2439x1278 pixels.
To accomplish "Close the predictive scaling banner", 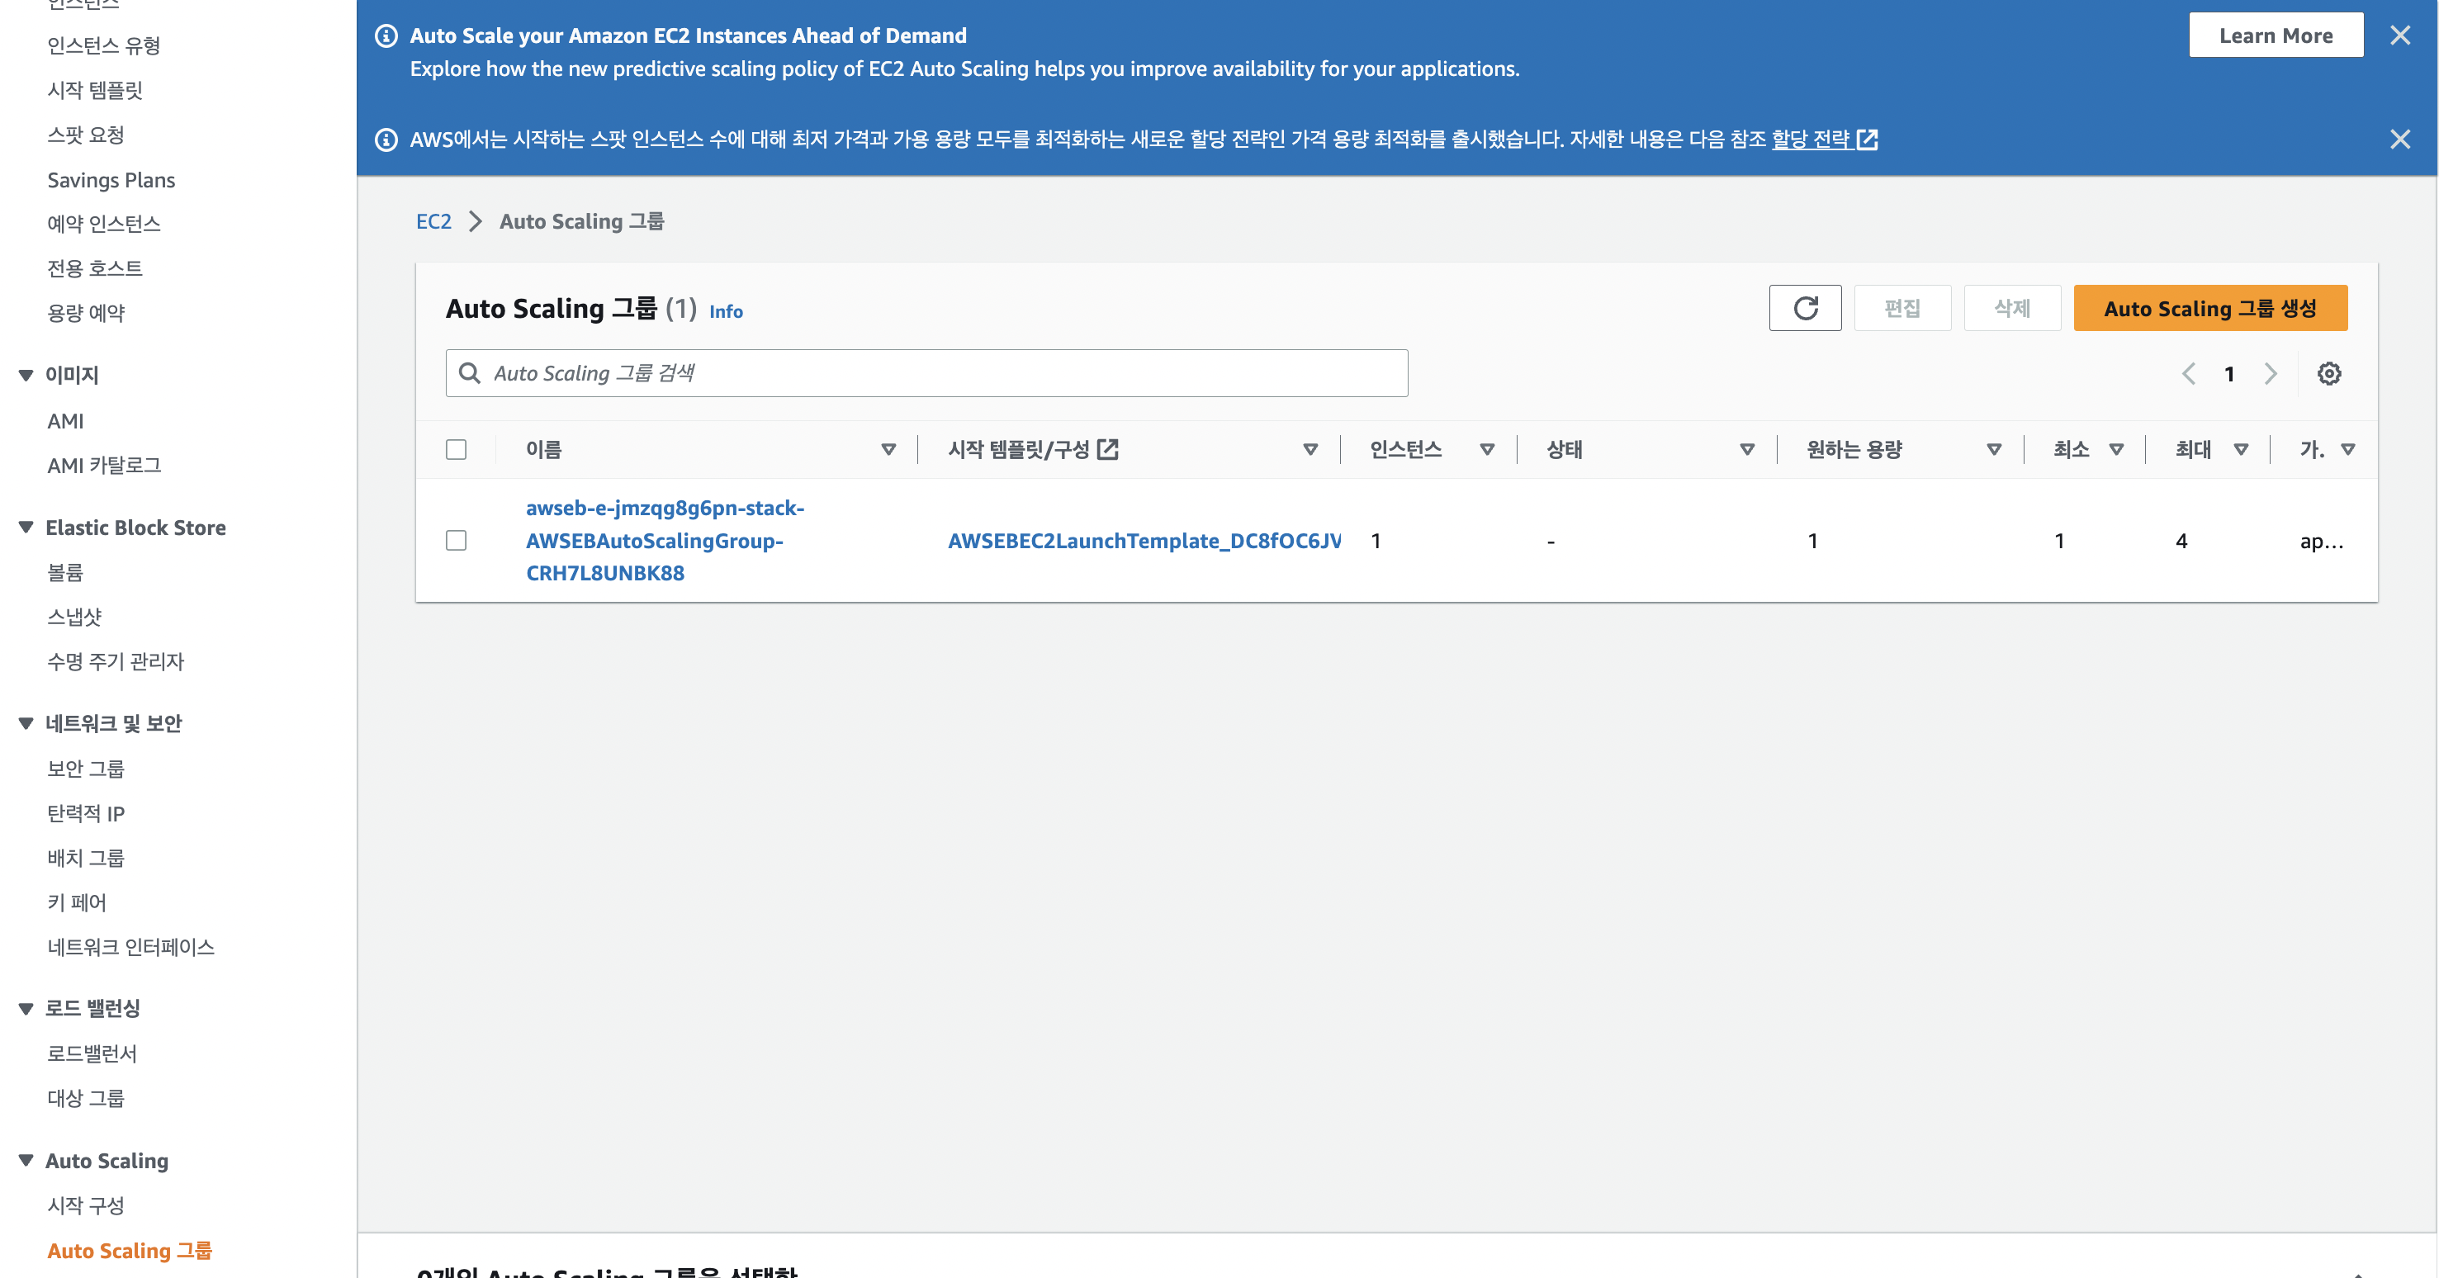I will [2399, 36].
